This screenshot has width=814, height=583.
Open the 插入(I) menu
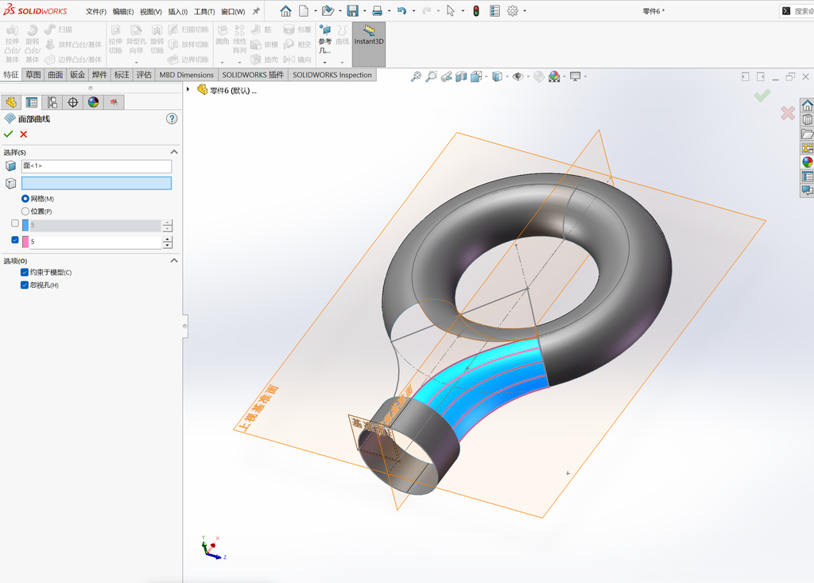(177, 11)
